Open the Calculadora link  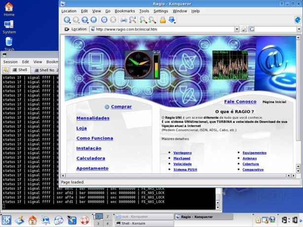tap(91, 158)
